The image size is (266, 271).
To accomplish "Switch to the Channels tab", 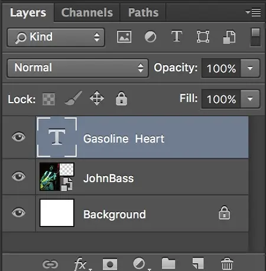I will pos(87,12).
